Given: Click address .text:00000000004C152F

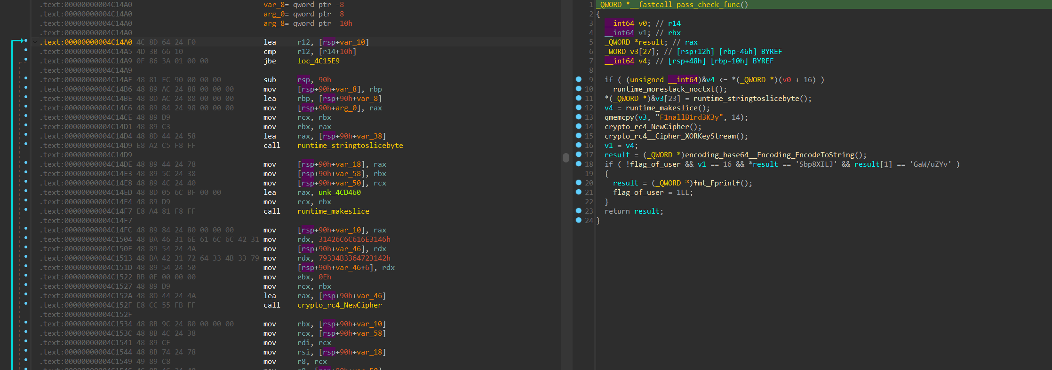Looking at the screenshot, I should click(86, 305).
